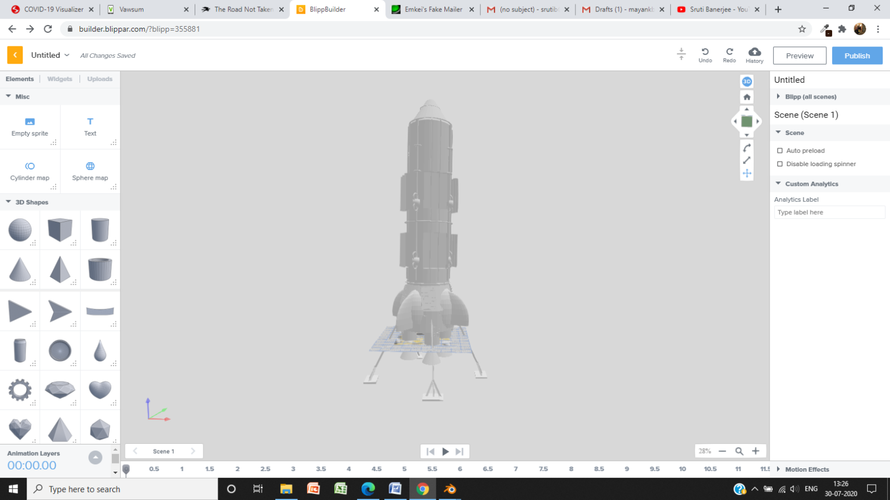The width and height of the screenshot is (890, 500).
Task: Play the animation timeline
Action: 446,451
